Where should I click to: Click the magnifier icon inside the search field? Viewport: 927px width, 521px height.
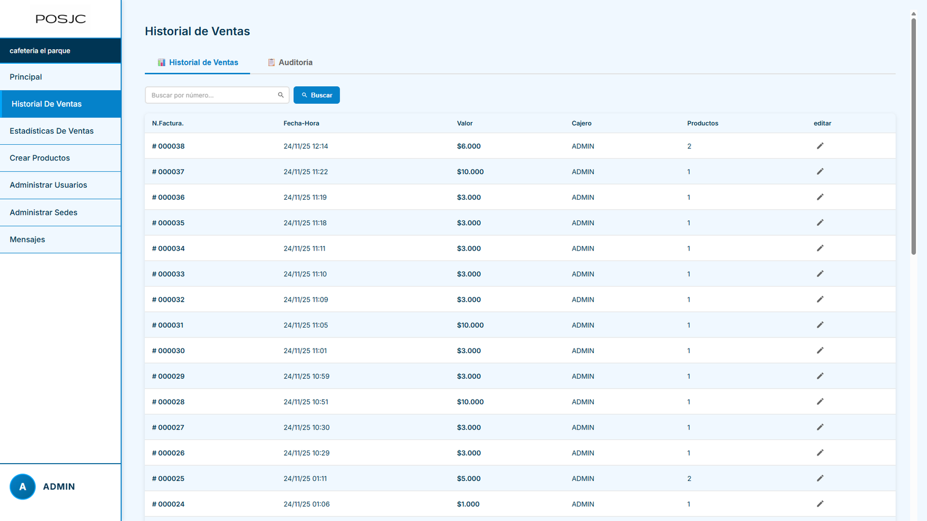[281, 95]
